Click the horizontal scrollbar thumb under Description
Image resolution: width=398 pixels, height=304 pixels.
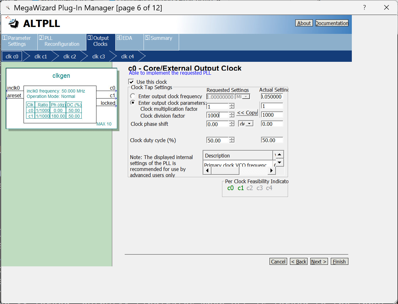(x=225, y=171)
